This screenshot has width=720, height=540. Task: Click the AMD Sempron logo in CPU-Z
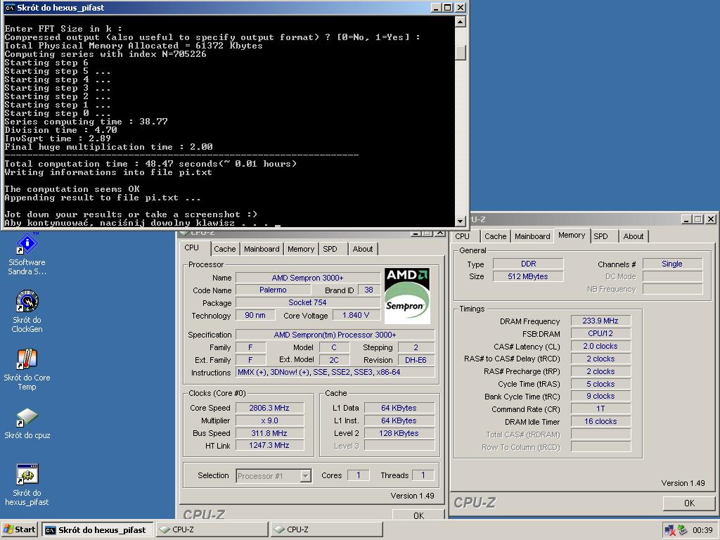pyautogui.click(x=407, y=295)
